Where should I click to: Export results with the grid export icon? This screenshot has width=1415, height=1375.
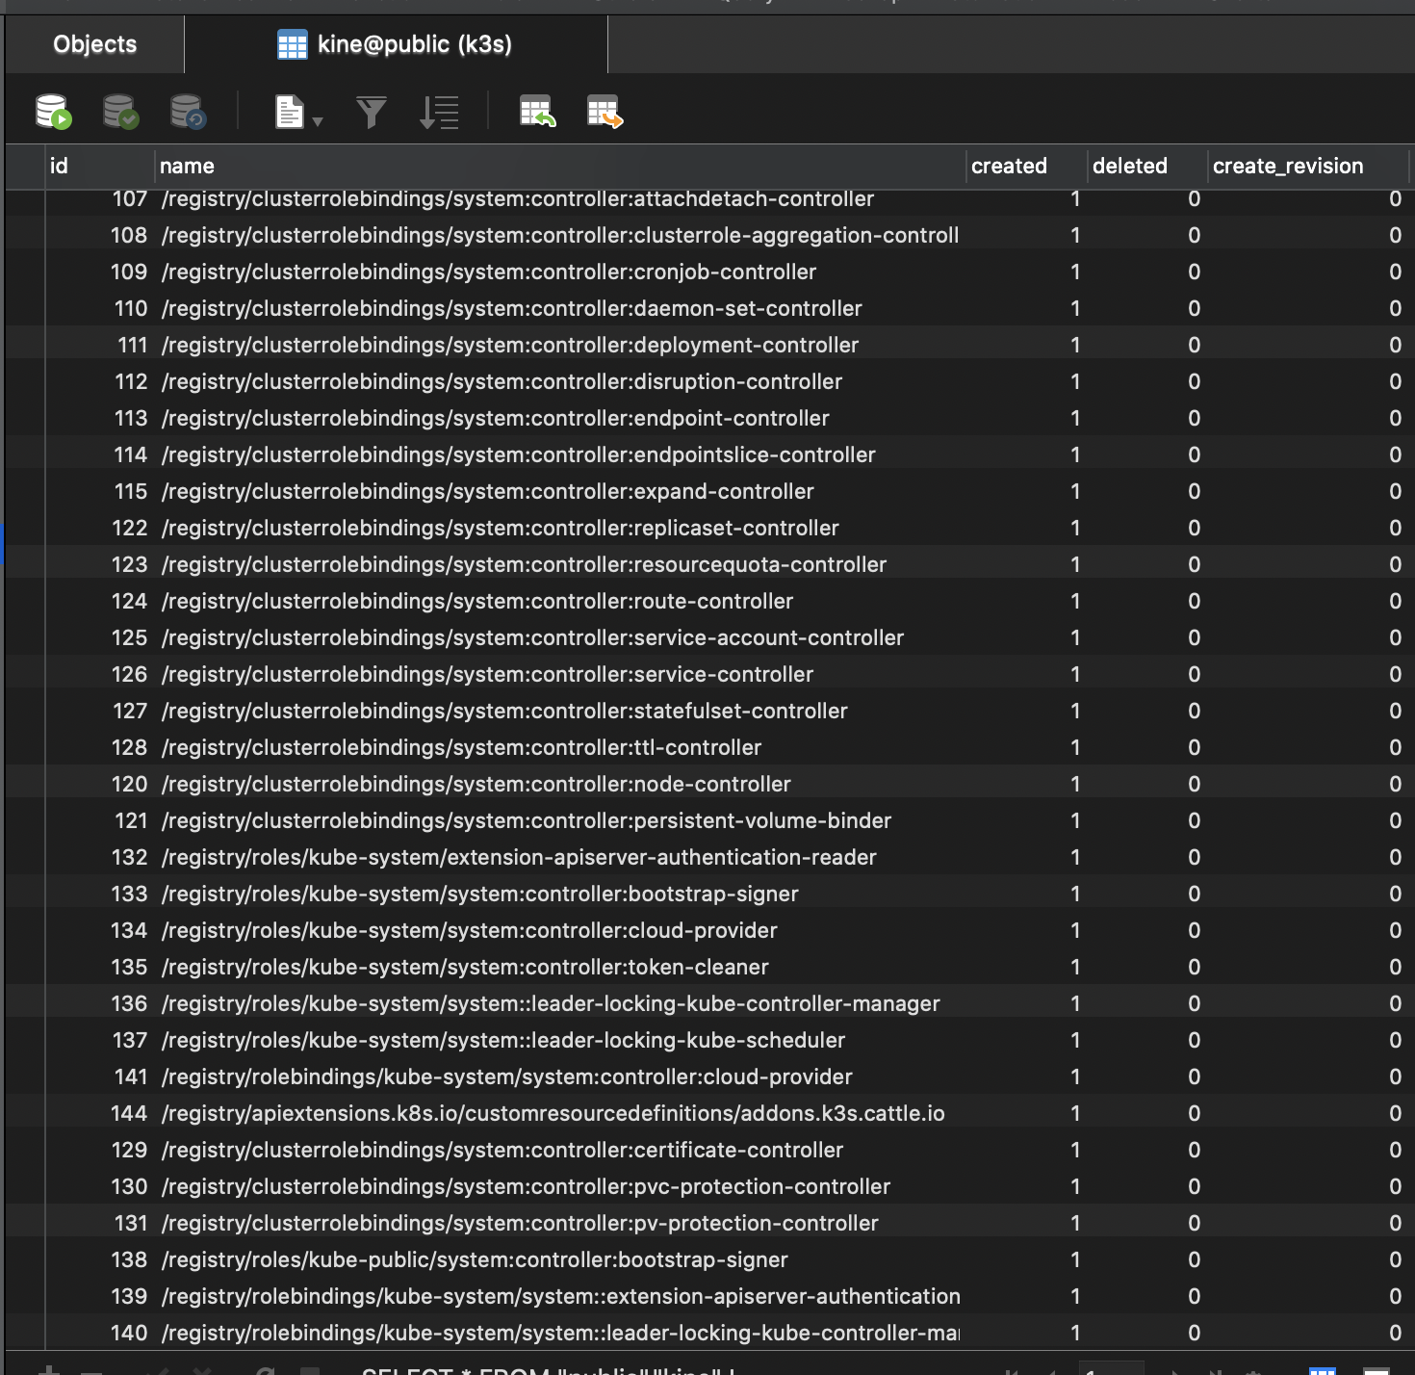point(604,111)
